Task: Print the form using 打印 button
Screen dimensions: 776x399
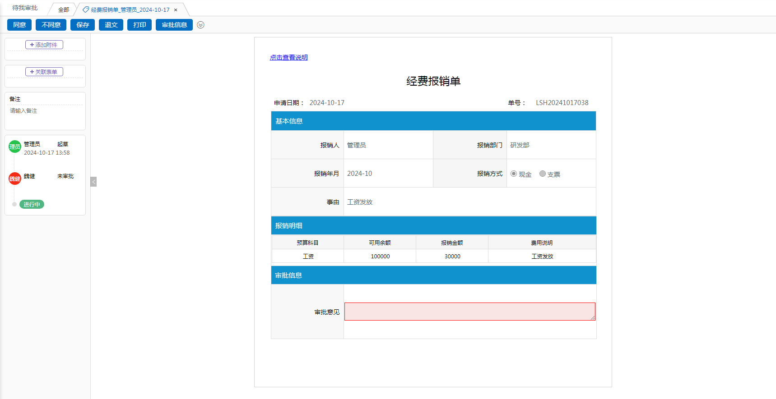Action: pos(139,25)
